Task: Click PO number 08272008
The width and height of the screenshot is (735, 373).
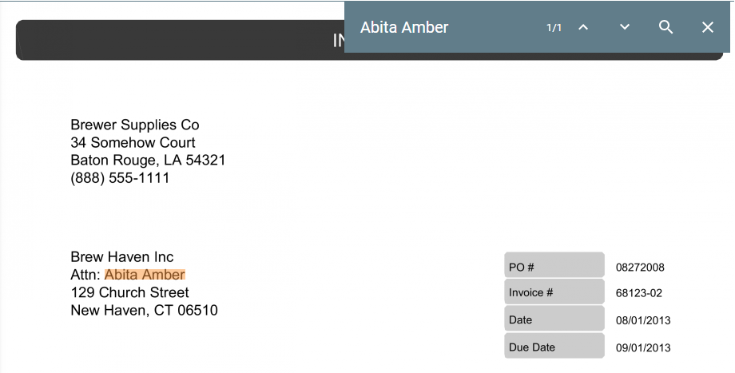Action: click(x=640, y=268)
